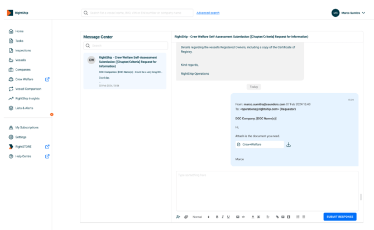Open Vessel Comparison in sidebar
This screenshot has width=374, height=230.
coord(28,89)
